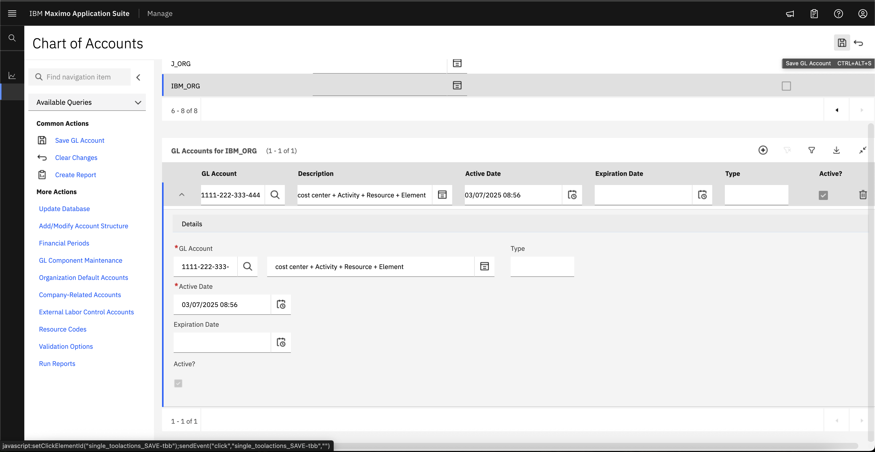The height and width of the screenshot is (452, 875).
Task: Click Active Date field in Details
Action: point(222,305)
